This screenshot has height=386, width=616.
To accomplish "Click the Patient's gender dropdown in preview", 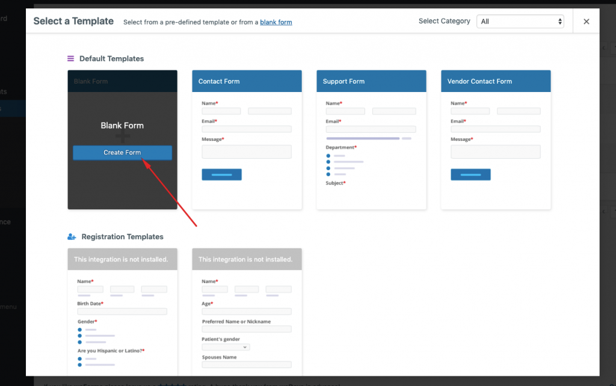I will 226,347.
